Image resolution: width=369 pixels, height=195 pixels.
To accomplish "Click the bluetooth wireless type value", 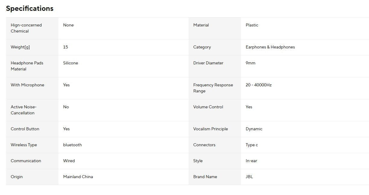I will point(72,145).
